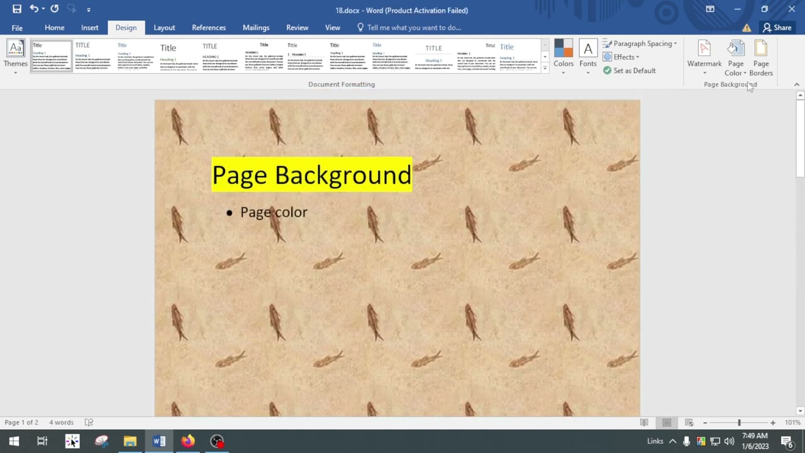Switch to the Review tab

pyautogui.click(x=297, y=28)
